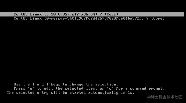Click (Core) on the highlighted entry

tap(112, 14)
